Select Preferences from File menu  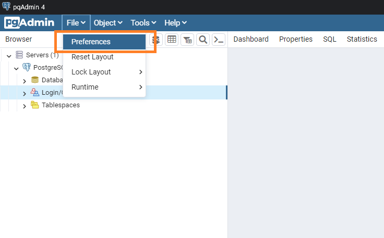(104, 42)
